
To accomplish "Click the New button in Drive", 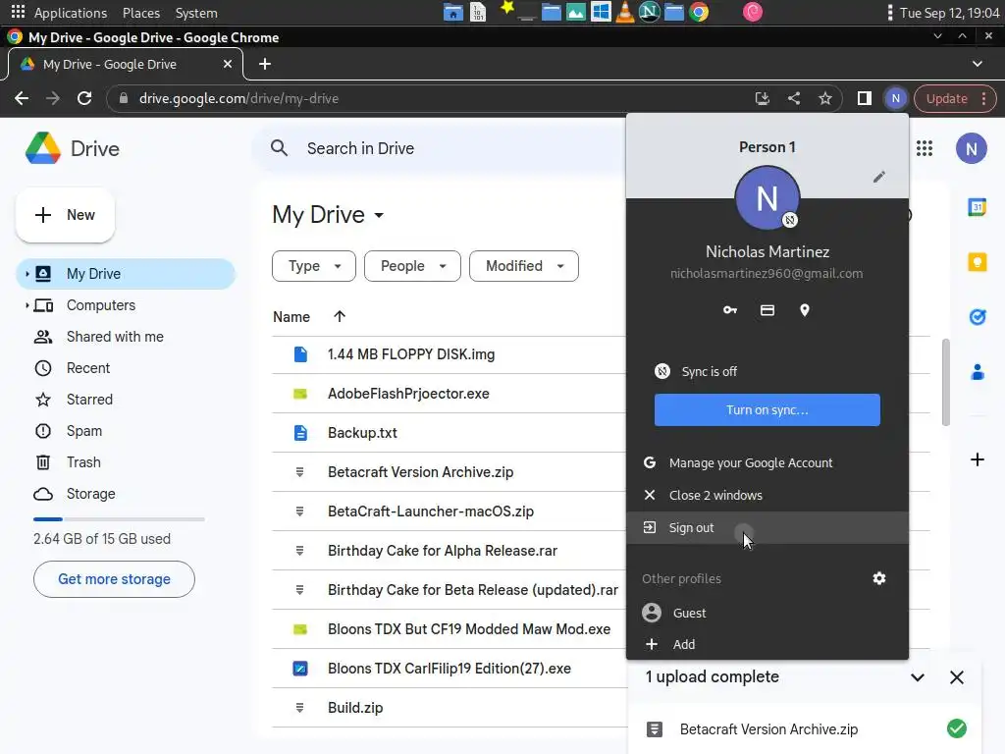I will tap(66, 215).
